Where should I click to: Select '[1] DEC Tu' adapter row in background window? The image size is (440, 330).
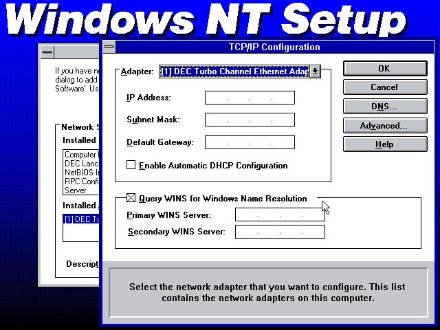pos(81,219)
